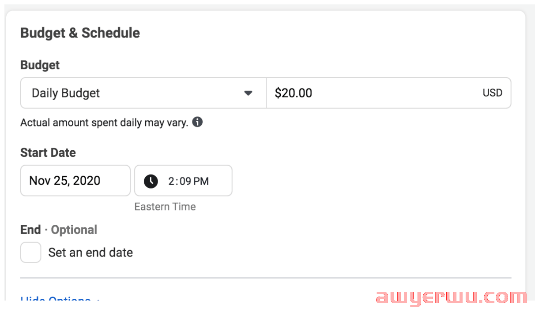Click the clock icon in start time field
This screenshot has height=312, width=535.
(151, 181)
